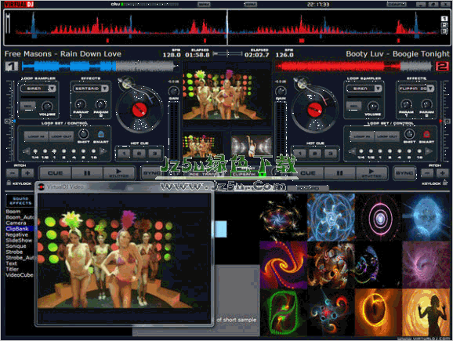
Task: Toggle left deck smart loop lock icon
Action: coord(100,134)
